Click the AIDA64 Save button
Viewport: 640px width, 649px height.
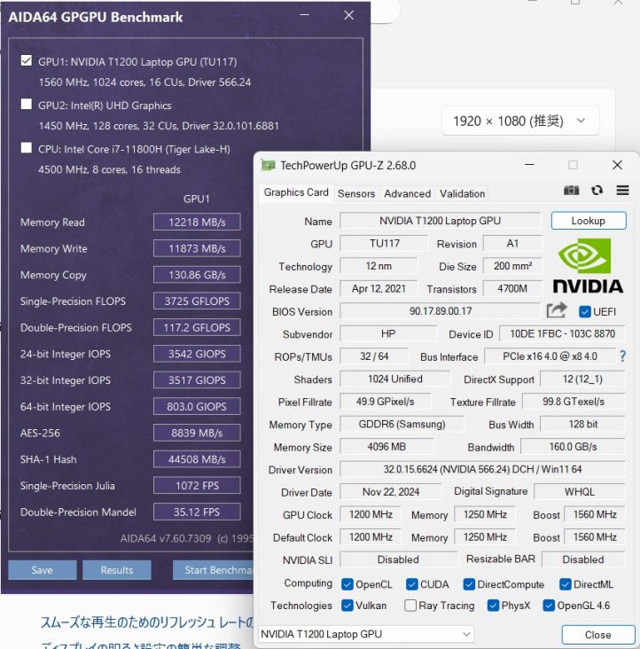(43, 570)
